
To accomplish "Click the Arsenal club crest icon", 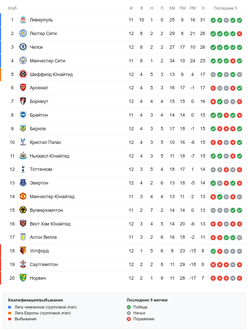I will click(23, 88).
